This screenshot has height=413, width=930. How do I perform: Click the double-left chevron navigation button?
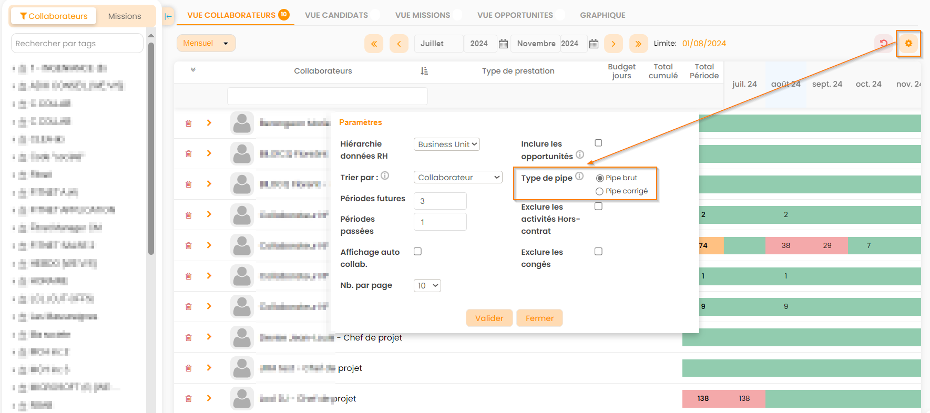click(374, 44)
